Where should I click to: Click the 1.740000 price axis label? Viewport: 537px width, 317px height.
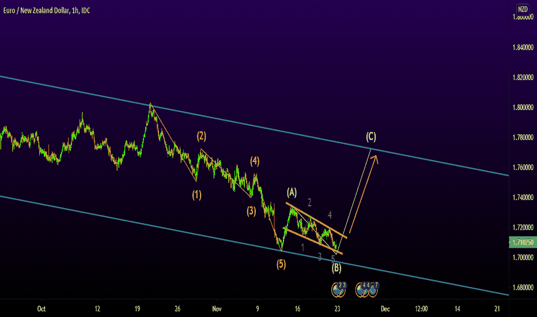pos(523,197)
